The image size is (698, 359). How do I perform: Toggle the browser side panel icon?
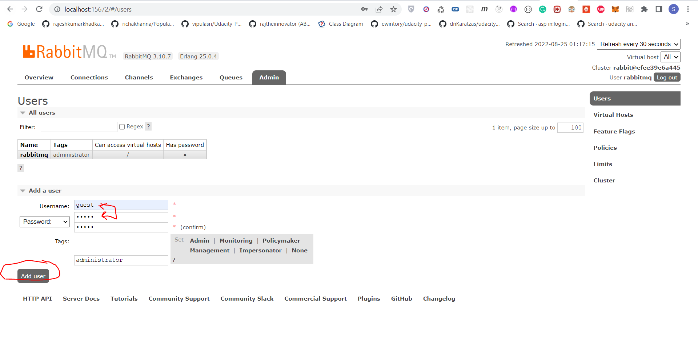click(659, 9)
